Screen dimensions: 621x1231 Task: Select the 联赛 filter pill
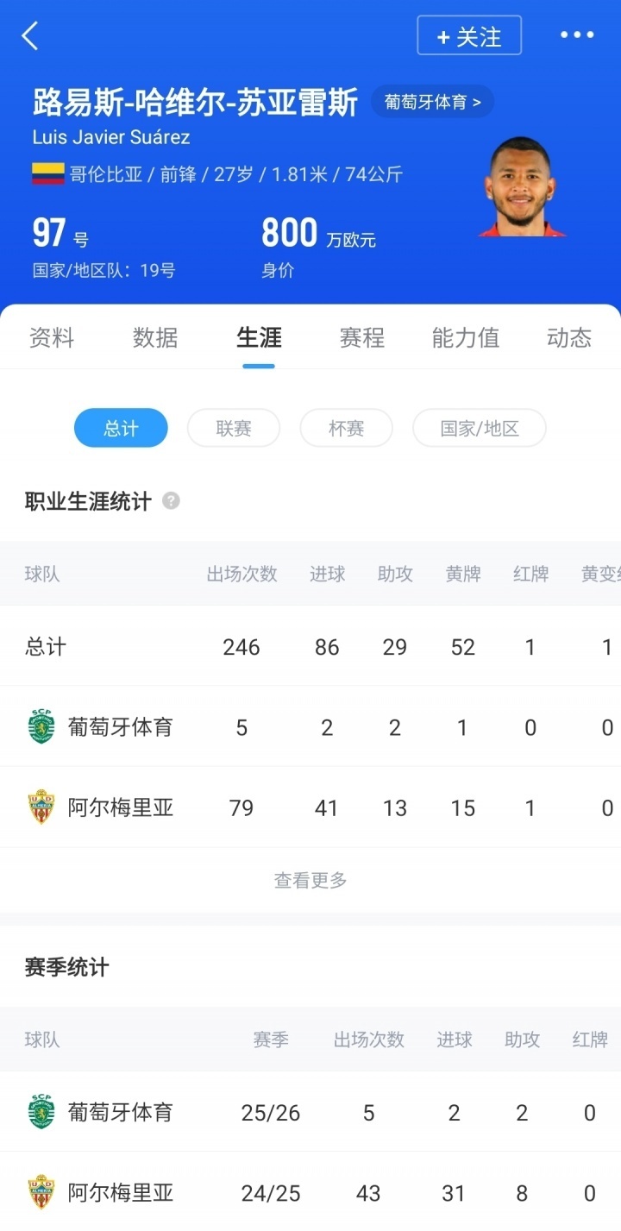coord(234,427)
